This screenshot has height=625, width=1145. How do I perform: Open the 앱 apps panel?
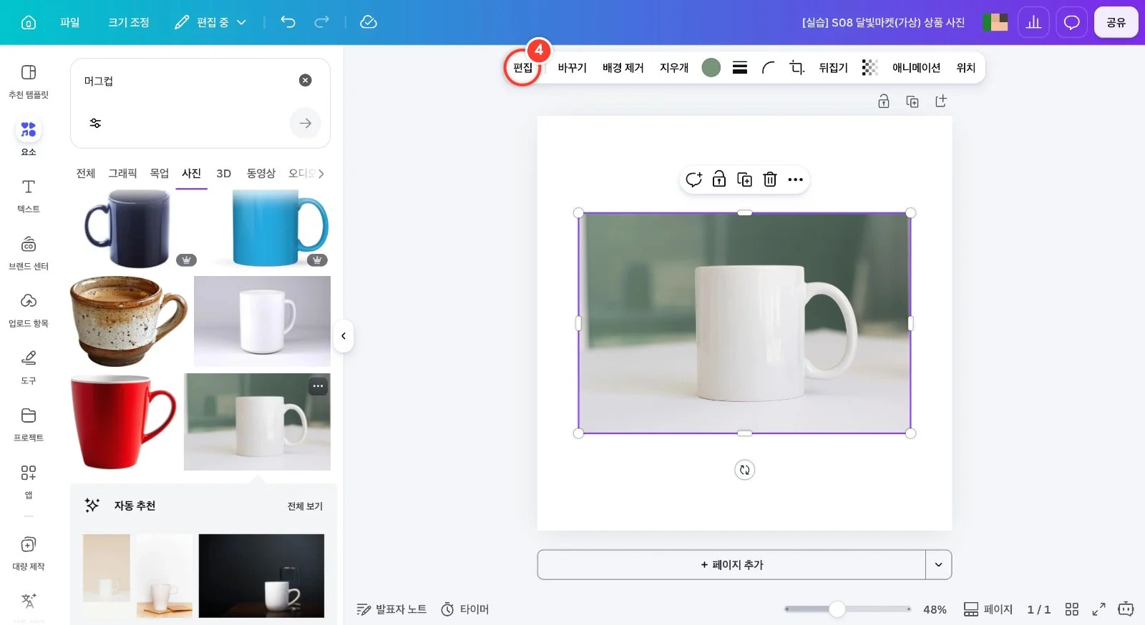coord(29,481)
